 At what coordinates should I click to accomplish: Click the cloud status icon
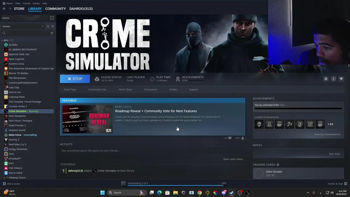[x=97, y=79]
